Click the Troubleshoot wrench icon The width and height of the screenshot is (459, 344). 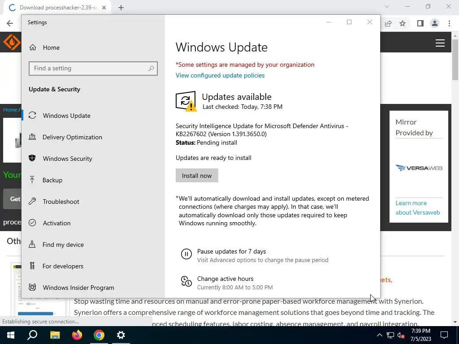(x=32, y=201)
